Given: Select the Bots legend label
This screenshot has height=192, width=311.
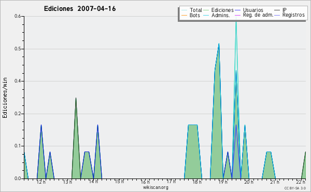Looking at the screenshot, I should click(194, 15).
